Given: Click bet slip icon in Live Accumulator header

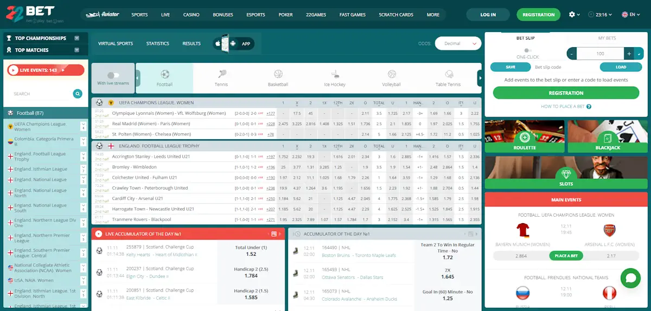Looking at the screenshot, I should 274,234.
